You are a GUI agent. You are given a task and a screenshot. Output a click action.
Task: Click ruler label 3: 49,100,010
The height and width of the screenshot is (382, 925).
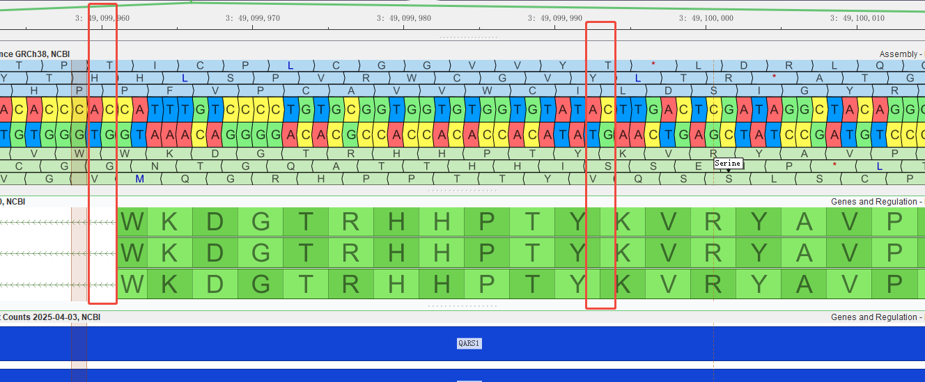pyautogui.click(x=857, y=18)
